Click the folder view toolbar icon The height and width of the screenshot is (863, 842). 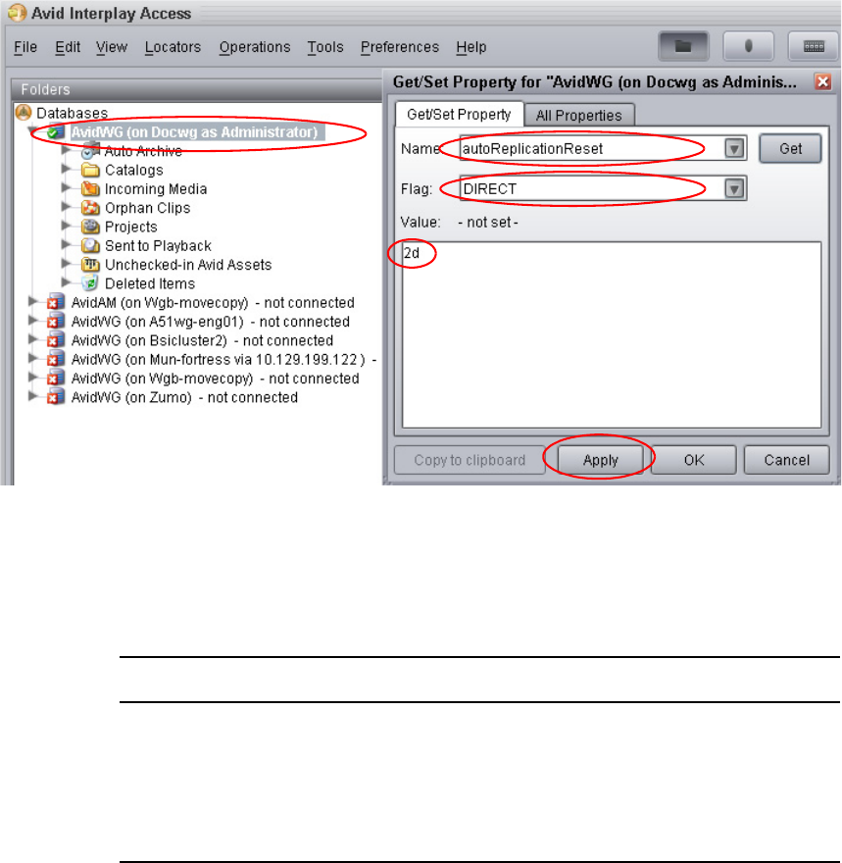(683, 46)
